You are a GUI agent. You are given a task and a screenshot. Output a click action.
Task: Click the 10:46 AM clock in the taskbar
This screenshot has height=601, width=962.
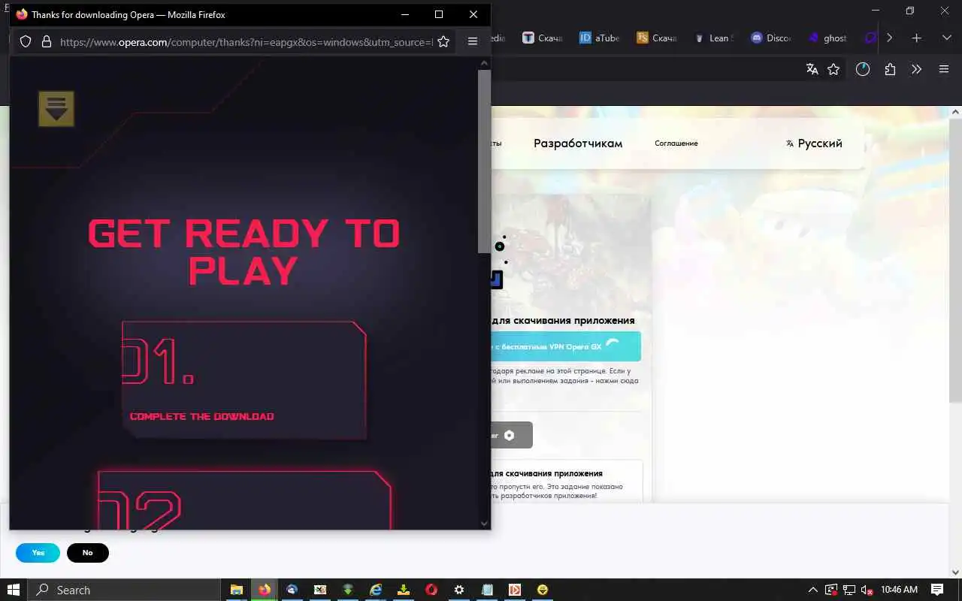pos(900,590)
